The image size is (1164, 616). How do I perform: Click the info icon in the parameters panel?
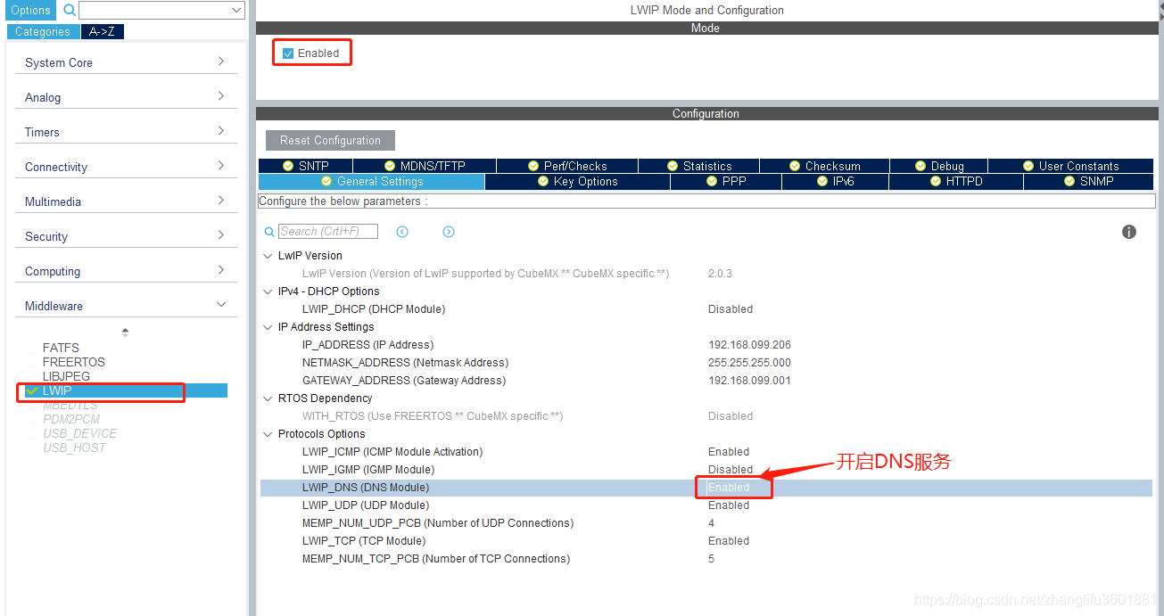pos(1128,231)
